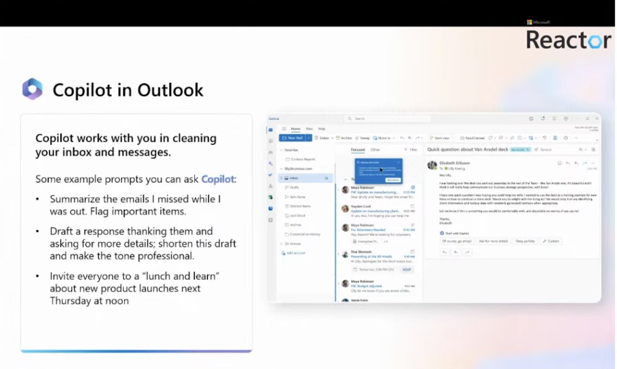617x369 pixels.
Task: Open the Honeybee attachment chip
Action: click(366, 241)
